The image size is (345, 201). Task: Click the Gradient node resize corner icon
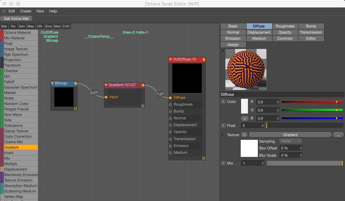pos(143,106)
